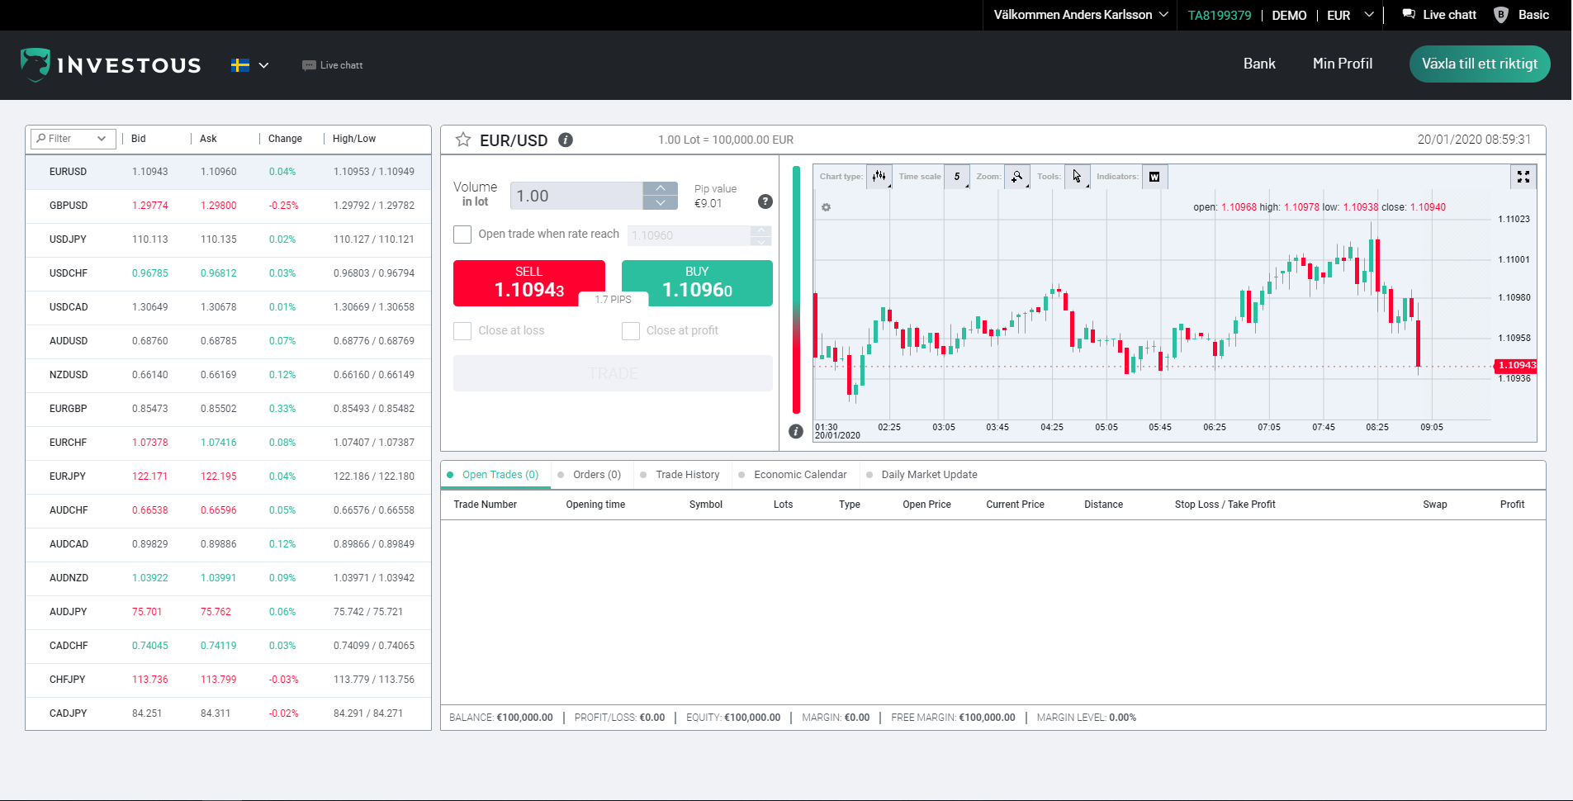Click the trader sentiment bar
The width and height of the screenshot is (1573, 801).
coord(797,290)
